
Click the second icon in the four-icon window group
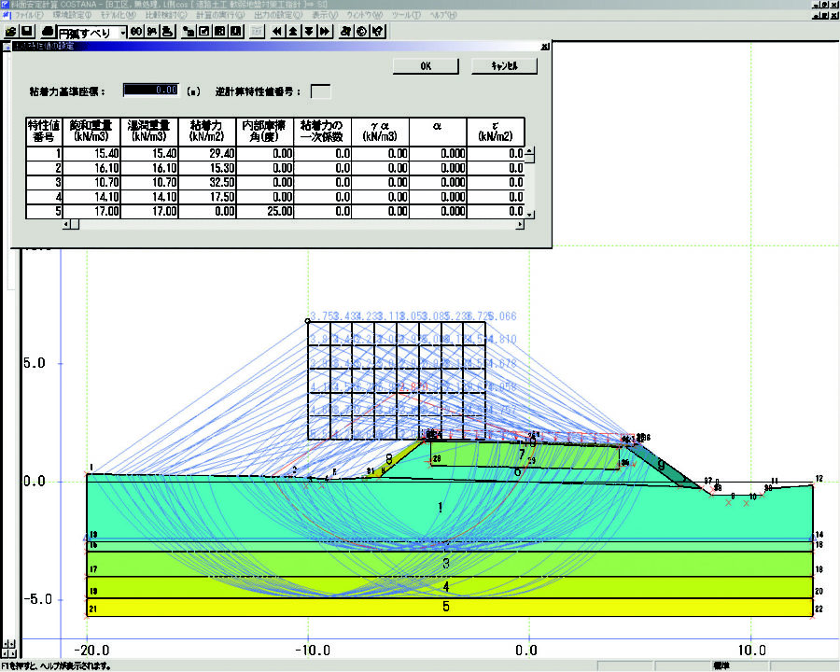coord(204,32)
